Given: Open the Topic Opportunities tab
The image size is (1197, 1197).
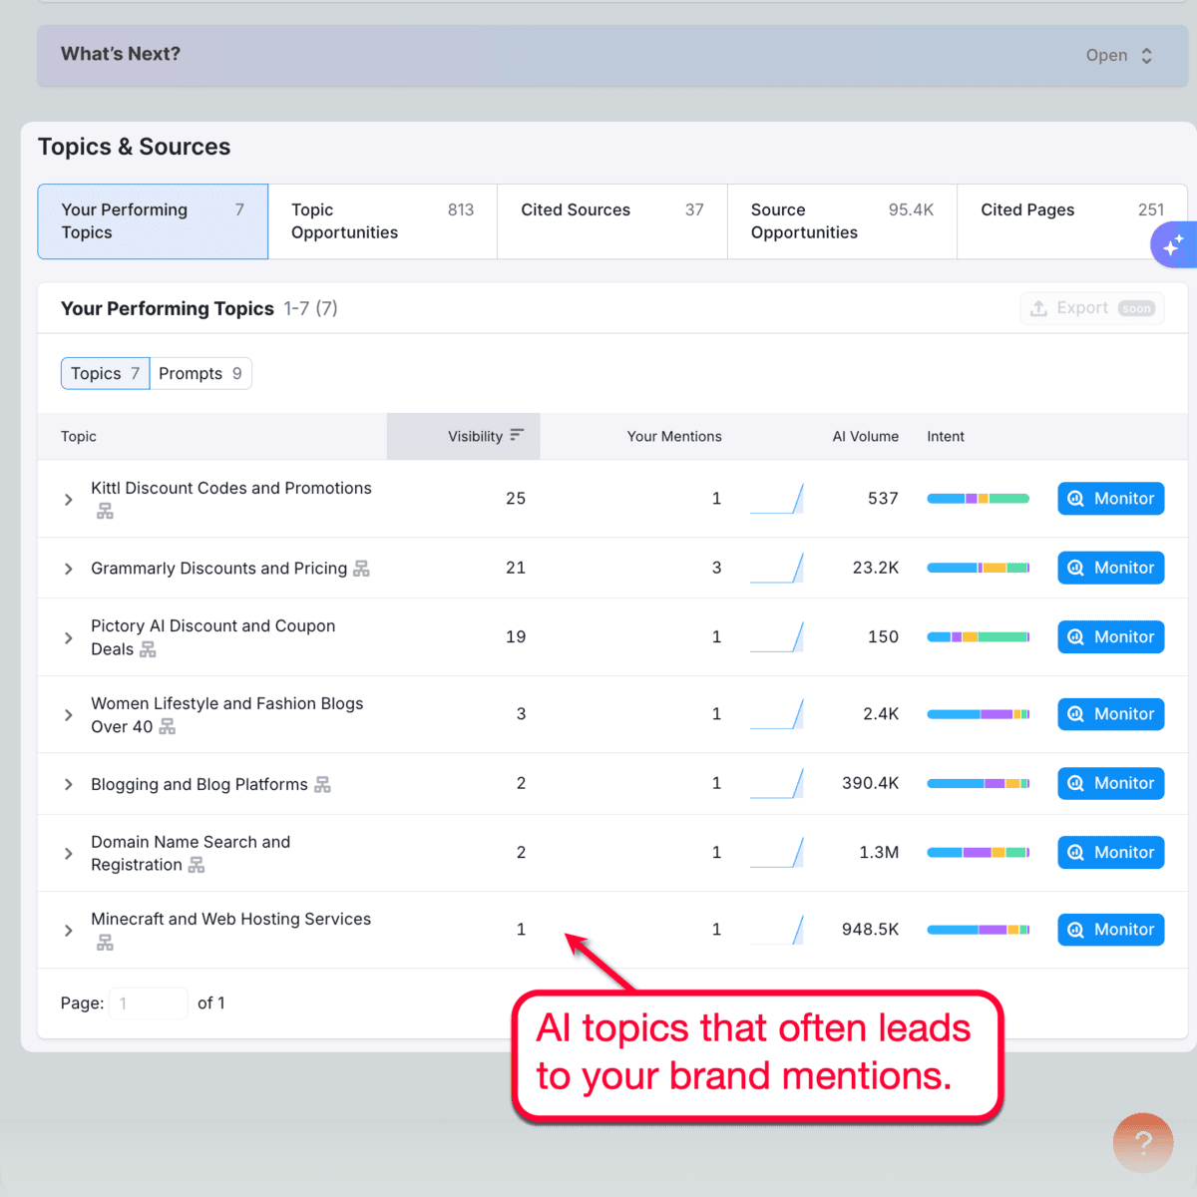Looking at the screenshot, I should tap(382, 221).
